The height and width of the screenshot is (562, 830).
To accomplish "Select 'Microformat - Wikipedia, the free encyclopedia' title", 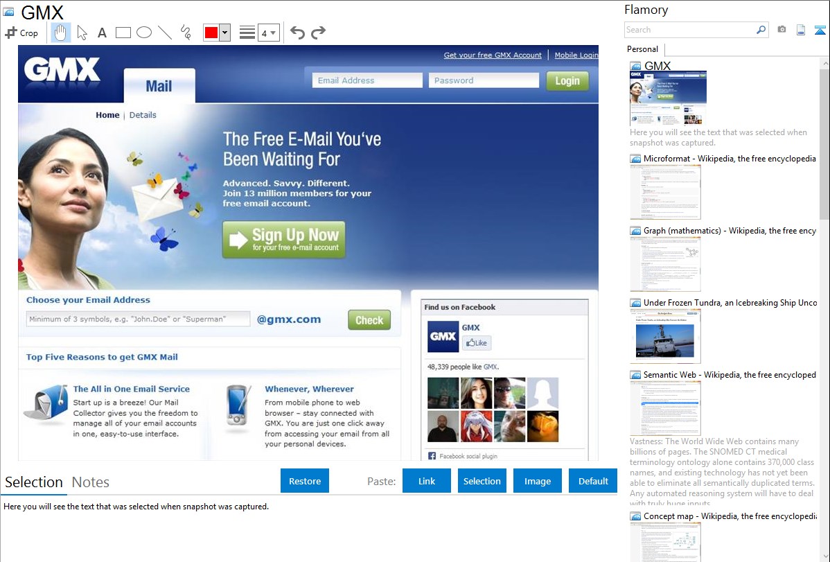I will pos(730,159).
